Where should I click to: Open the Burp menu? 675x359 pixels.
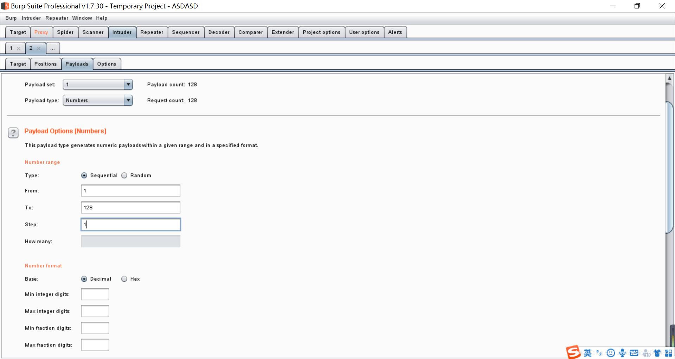11,18
